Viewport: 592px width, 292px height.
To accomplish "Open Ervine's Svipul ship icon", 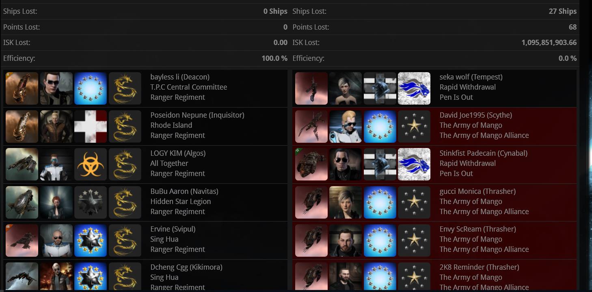I will [22, 240].
